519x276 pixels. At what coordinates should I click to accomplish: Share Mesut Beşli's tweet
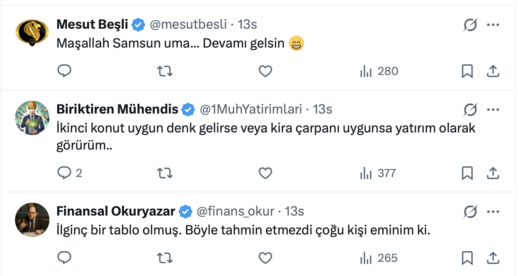[493, 71]
